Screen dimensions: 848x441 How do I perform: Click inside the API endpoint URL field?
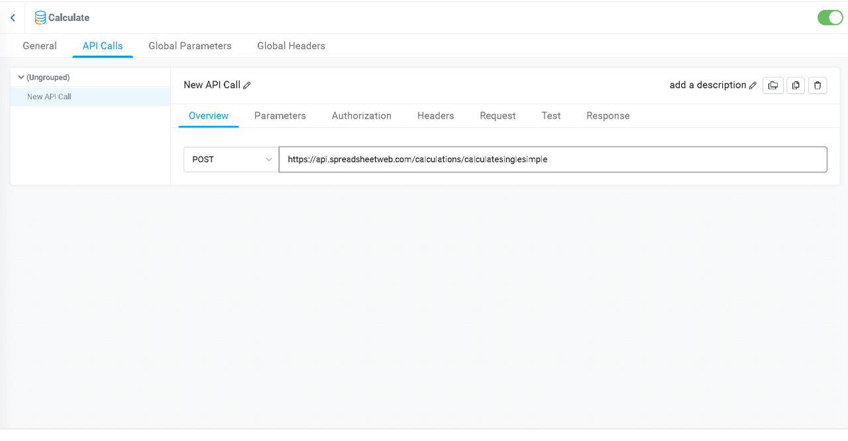click(464, 160)
